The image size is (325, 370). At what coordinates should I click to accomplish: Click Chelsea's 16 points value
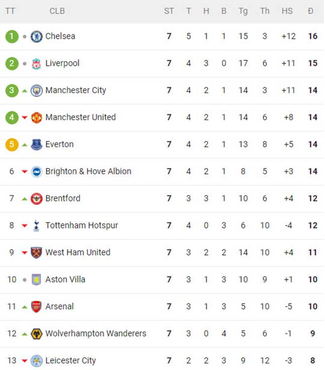312,36
